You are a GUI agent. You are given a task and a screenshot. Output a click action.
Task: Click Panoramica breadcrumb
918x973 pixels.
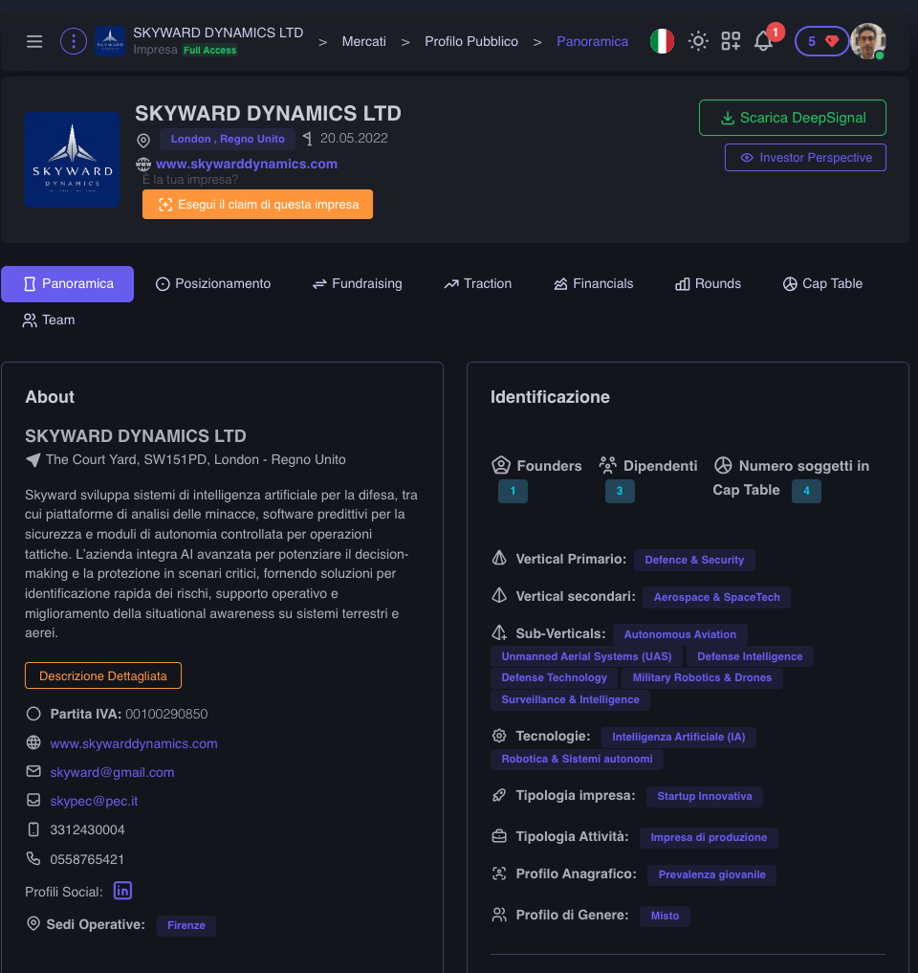click(592, 41)
